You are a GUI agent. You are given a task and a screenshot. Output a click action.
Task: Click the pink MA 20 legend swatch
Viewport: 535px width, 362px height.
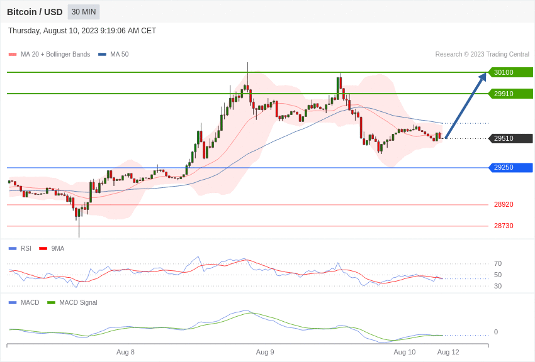pos(13,55)
